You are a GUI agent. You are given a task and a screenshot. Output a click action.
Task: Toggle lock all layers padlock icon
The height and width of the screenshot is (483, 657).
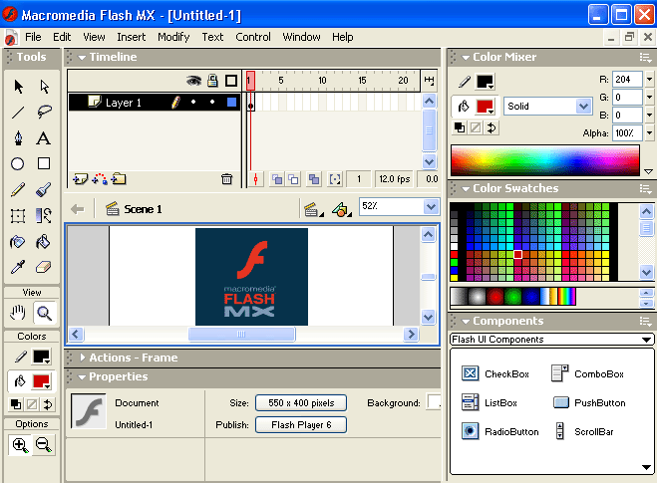point(213,80)
